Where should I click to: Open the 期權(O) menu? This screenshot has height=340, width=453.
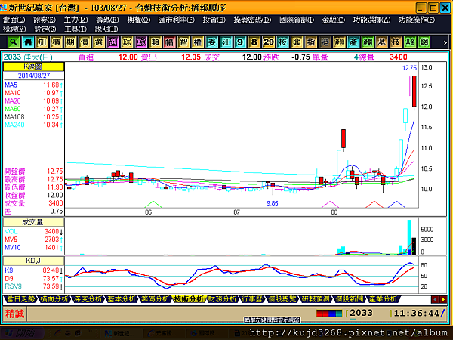click(x=139, y=20)
